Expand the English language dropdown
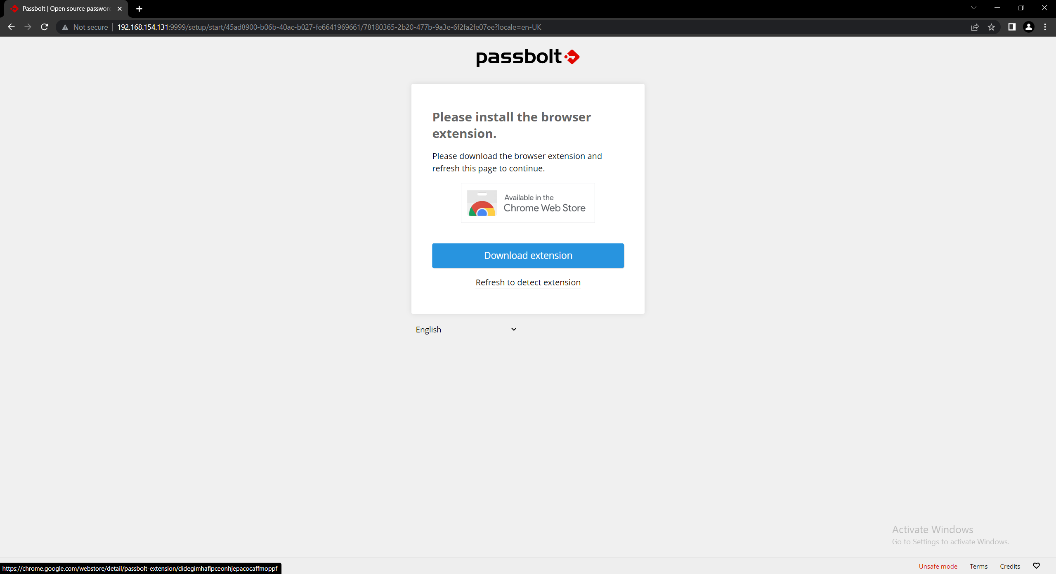1056x574 pixels. coord(465,330)
